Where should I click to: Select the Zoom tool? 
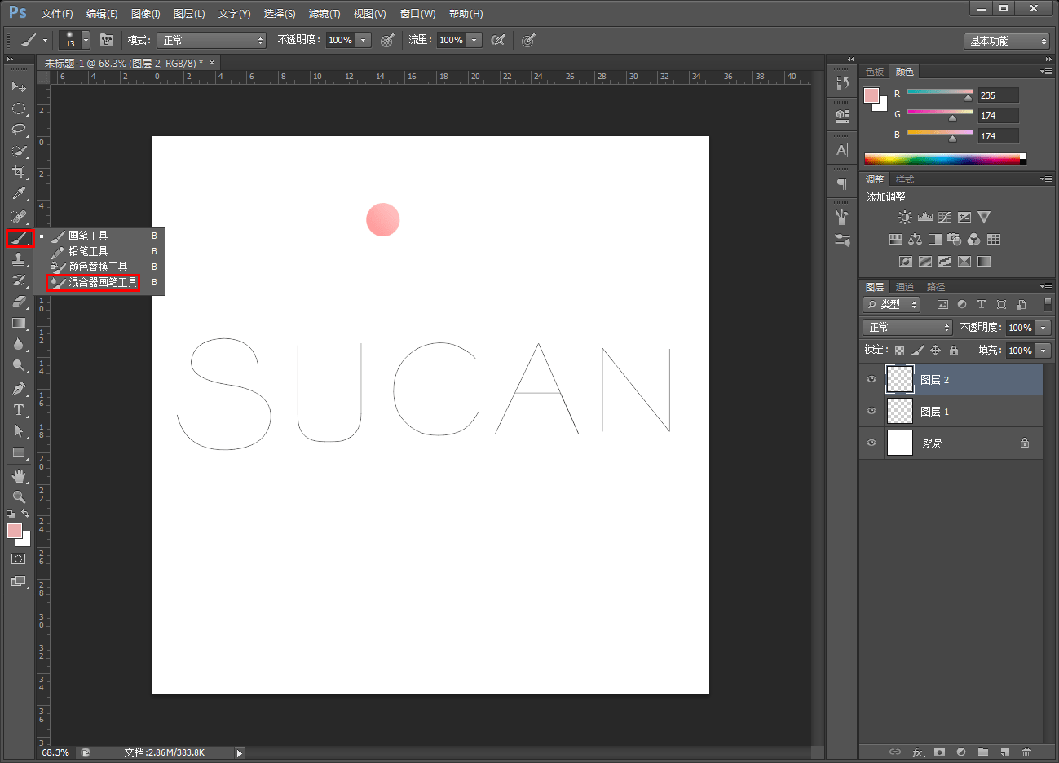(19, 496)
